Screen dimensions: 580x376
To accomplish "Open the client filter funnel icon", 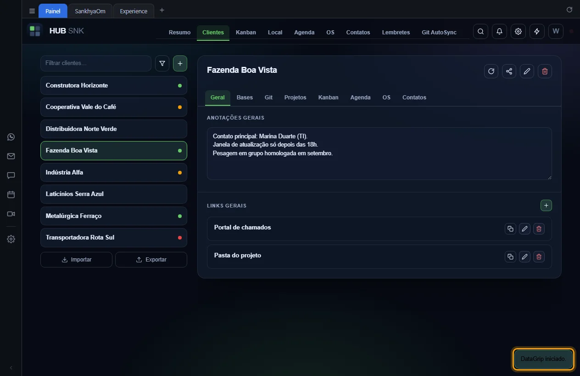I will (x=162, y=64).
